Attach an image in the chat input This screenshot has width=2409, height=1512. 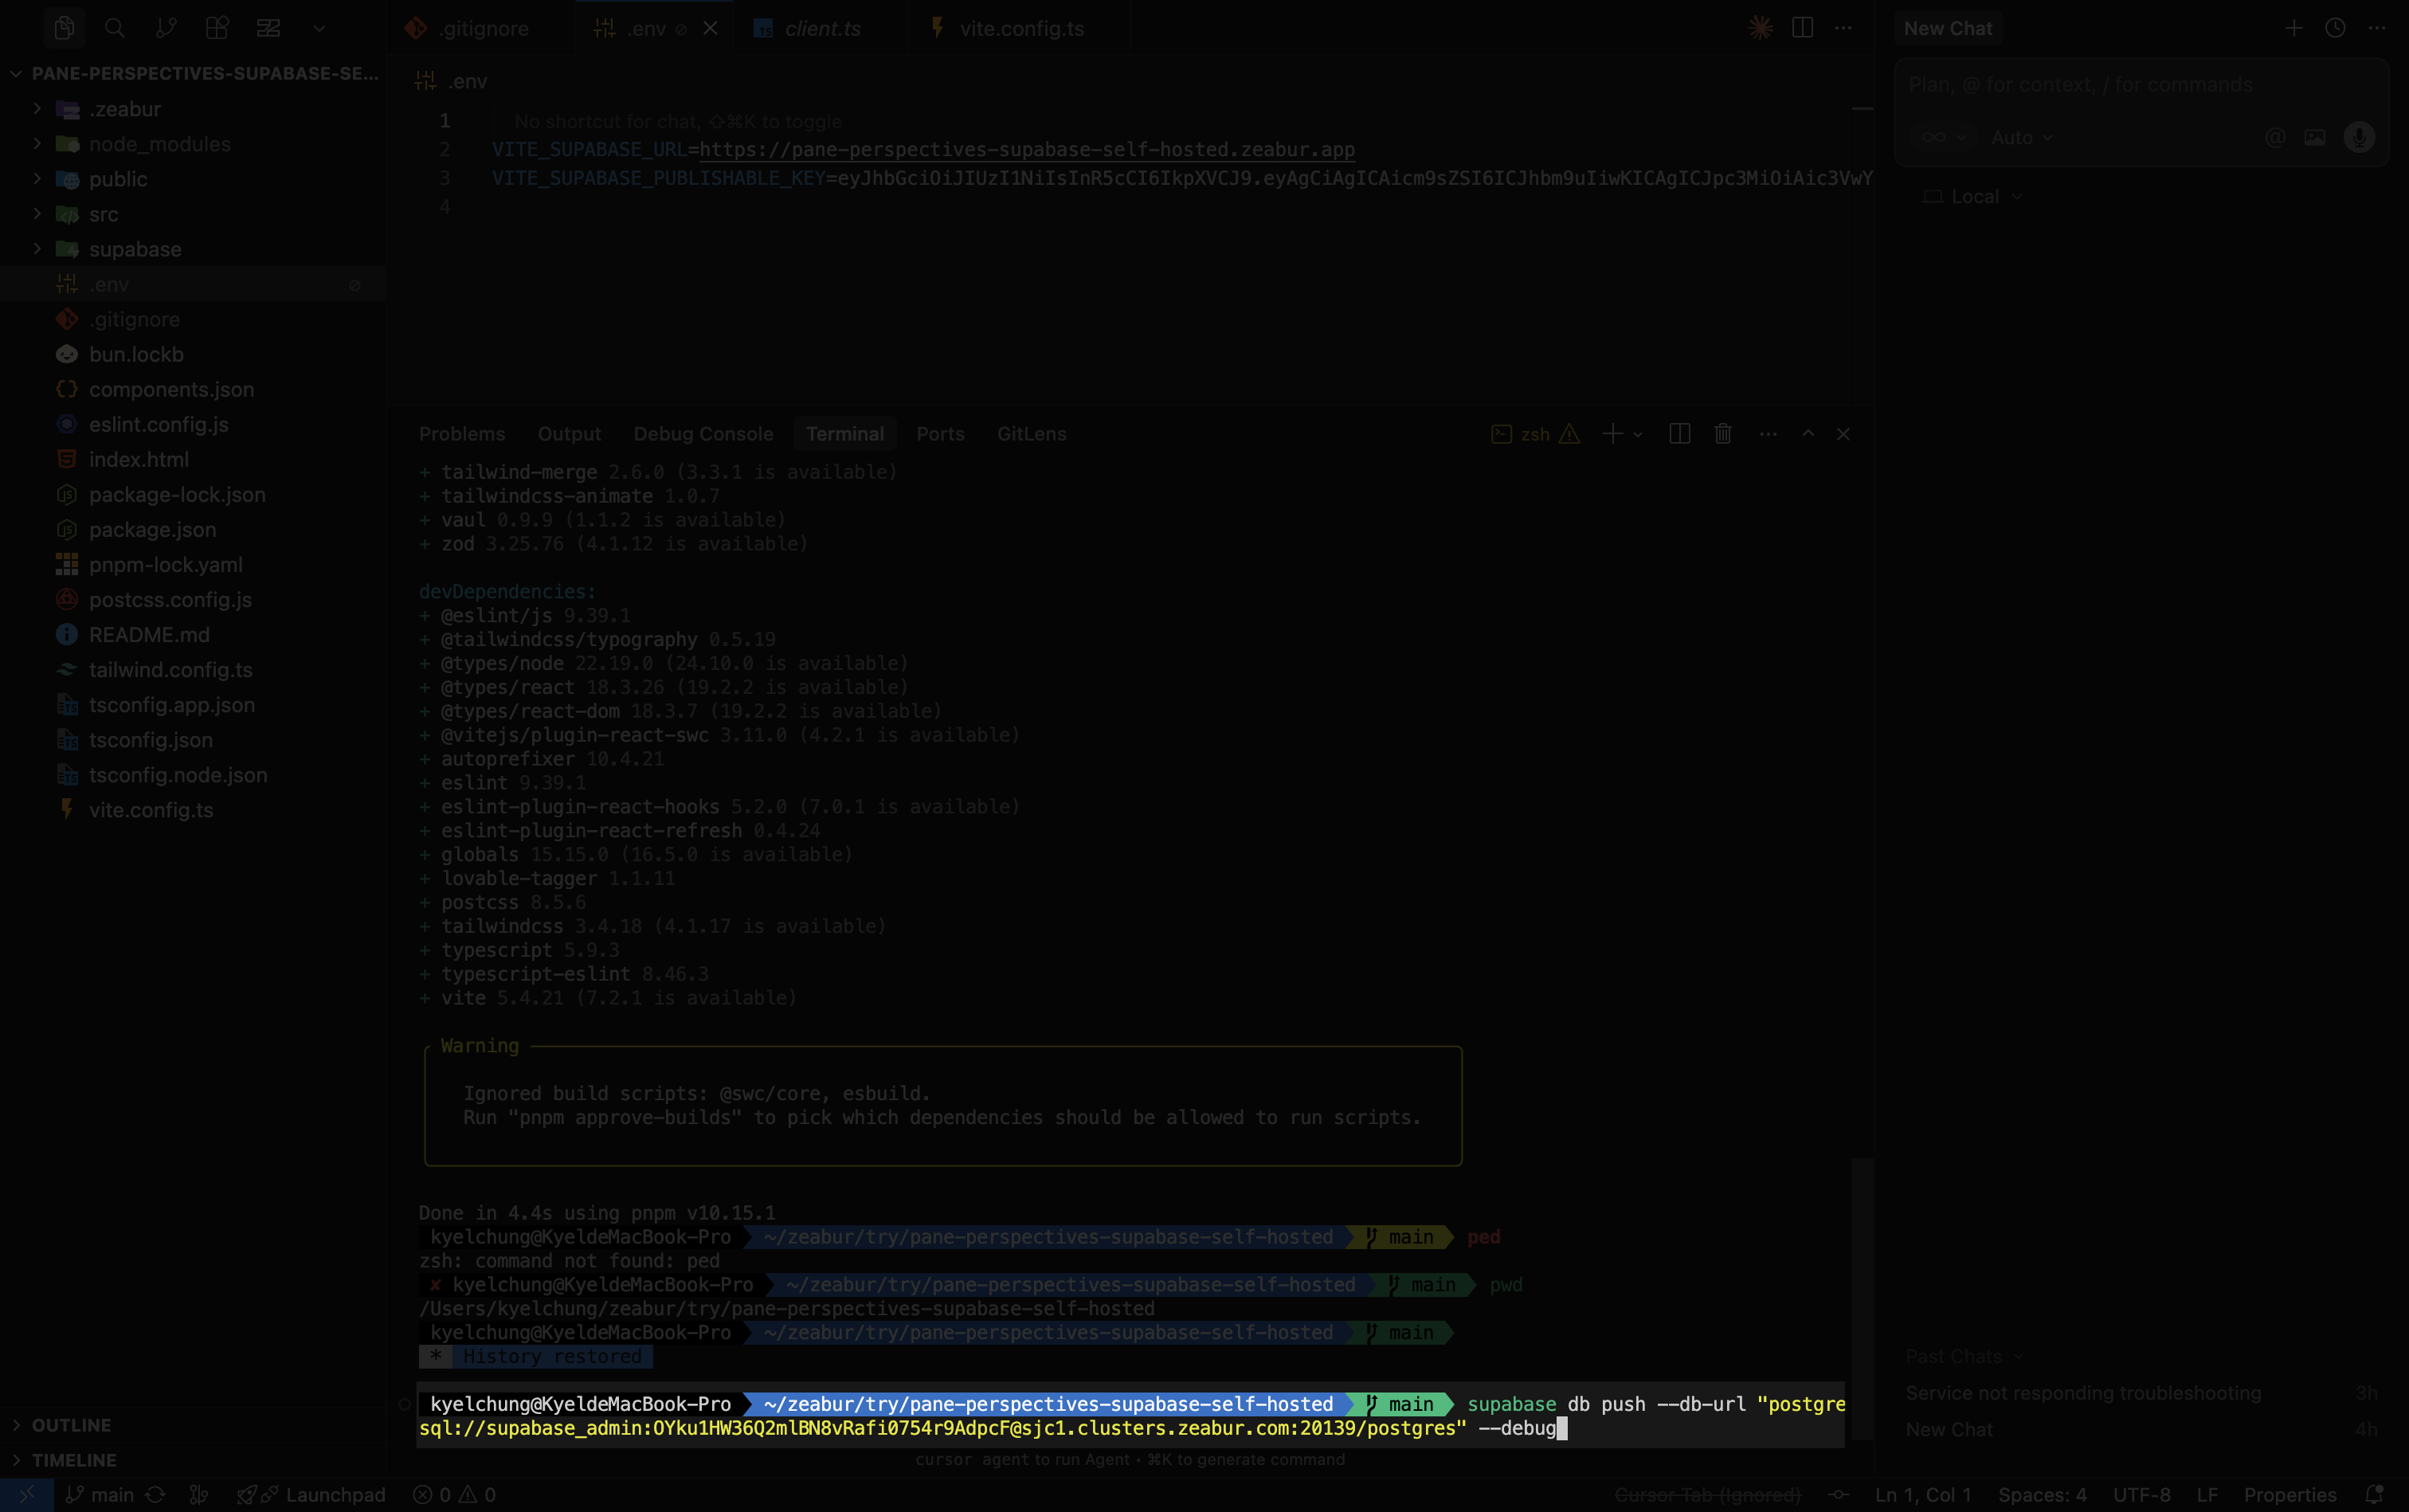[x=2315, y=137]
